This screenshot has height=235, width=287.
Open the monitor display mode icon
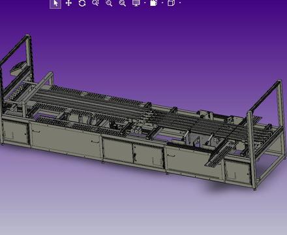pyautogui.click(x=136, y=3)
